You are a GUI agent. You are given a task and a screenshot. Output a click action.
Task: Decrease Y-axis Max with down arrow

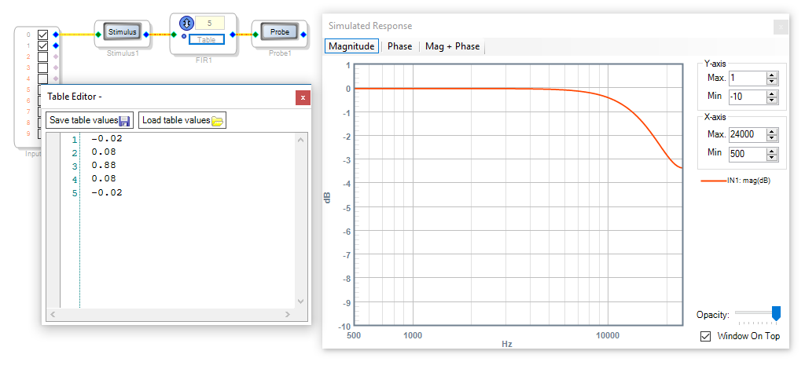click(772, 81)
